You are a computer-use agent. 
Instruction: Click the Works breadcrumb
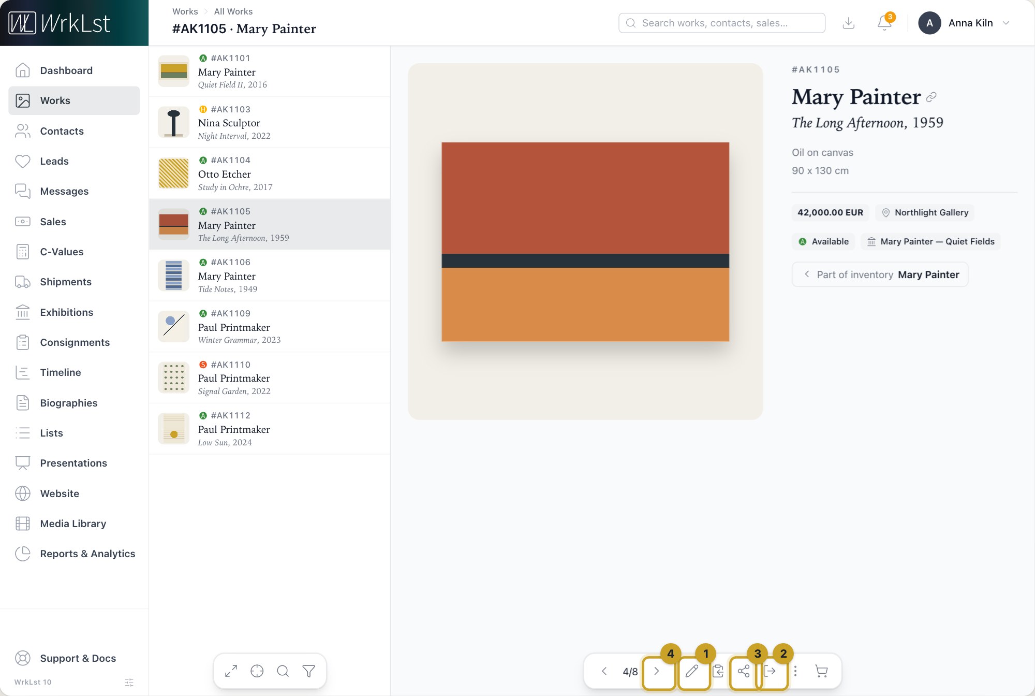coord(185,11)
